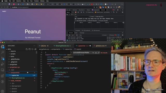The height and width of the screenshot is (93, 166).
Task: Collapse the node_modules folder
Action: pyautogui.click(x=16, y=81)
